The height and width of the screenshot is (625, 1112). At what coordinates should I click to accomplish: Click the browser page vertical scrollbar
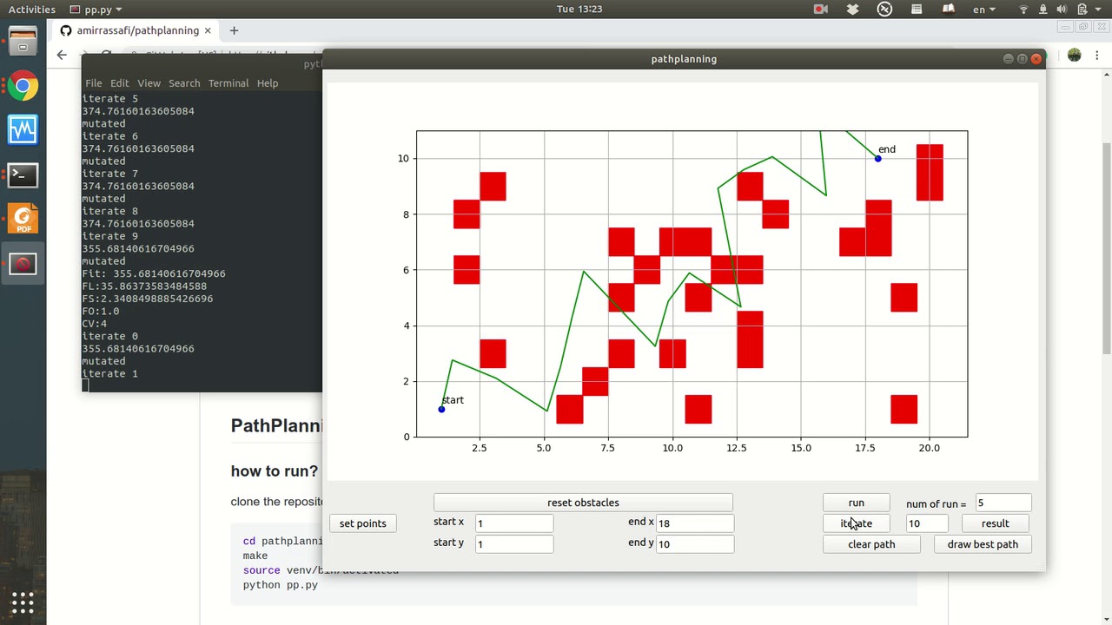pyautogui.click(x=1106, y=247)
